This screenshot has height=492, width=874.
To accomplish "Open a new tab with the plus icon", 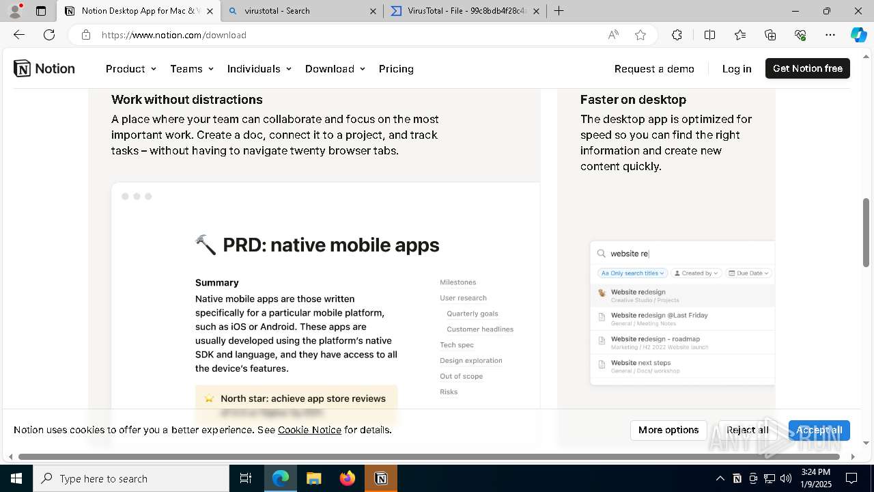I will click(559, 10).
